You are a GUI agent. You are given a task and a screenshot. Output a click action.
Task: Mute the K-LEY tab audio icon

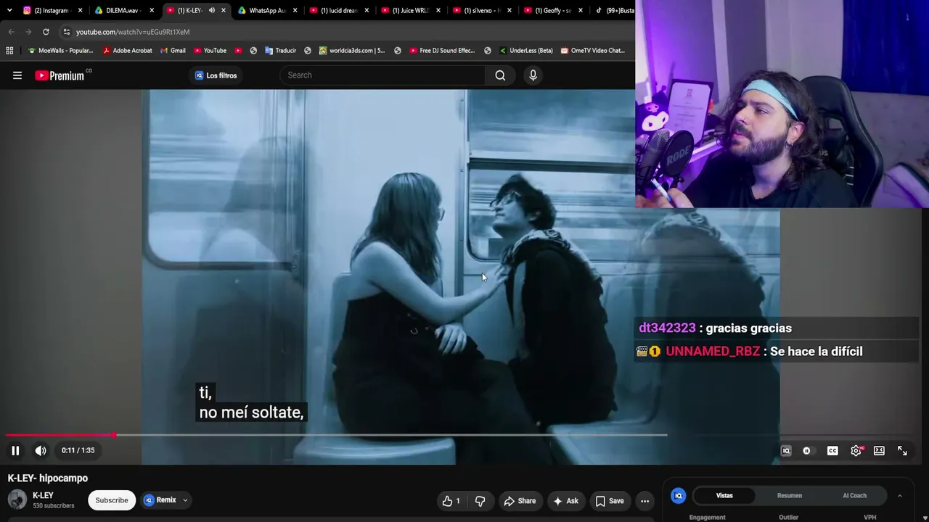click(211, 10)
